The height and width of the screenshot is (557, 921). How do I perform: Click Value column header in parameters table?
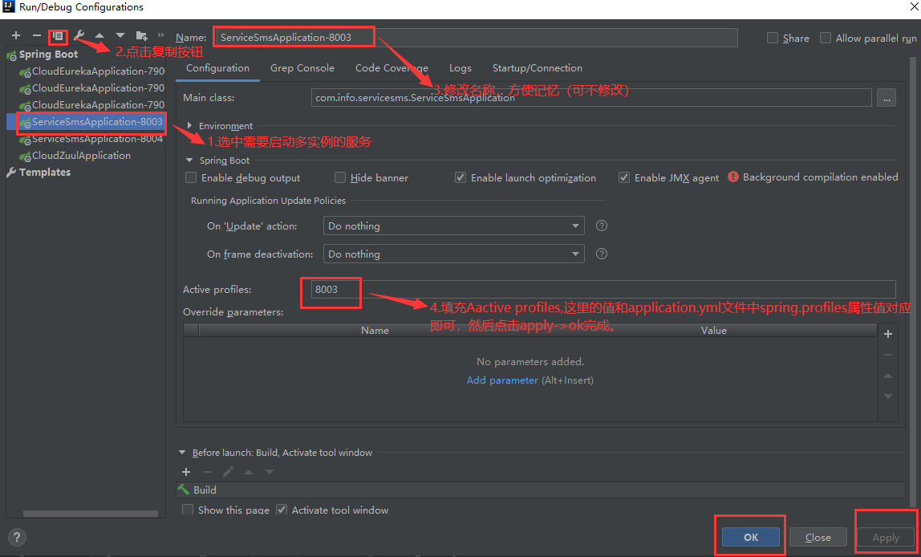(714, 330)
